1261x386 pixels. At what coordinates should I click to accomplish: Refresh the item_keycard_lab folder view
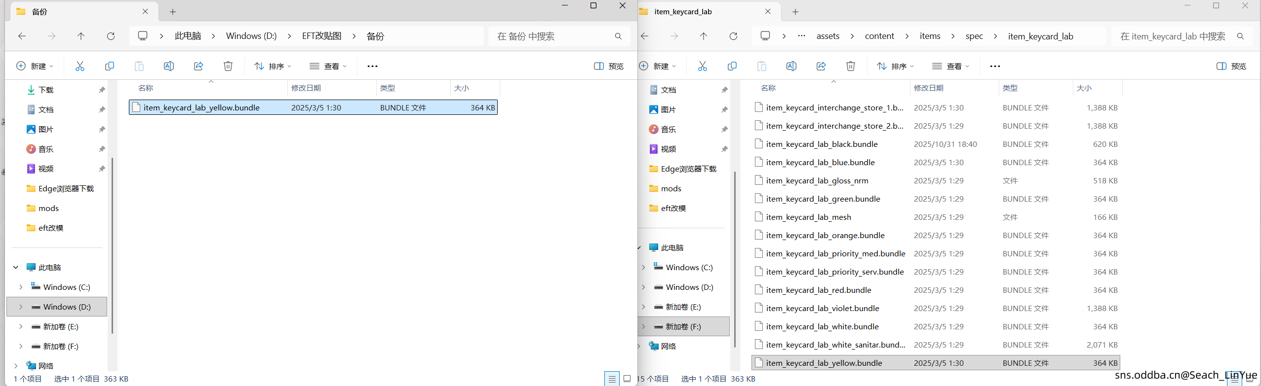tap(733, 36)
